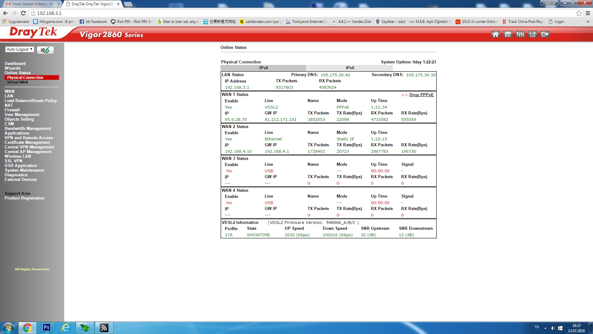Open the Product Registration link
Screen dimensions: 593x334
point(24,198)
